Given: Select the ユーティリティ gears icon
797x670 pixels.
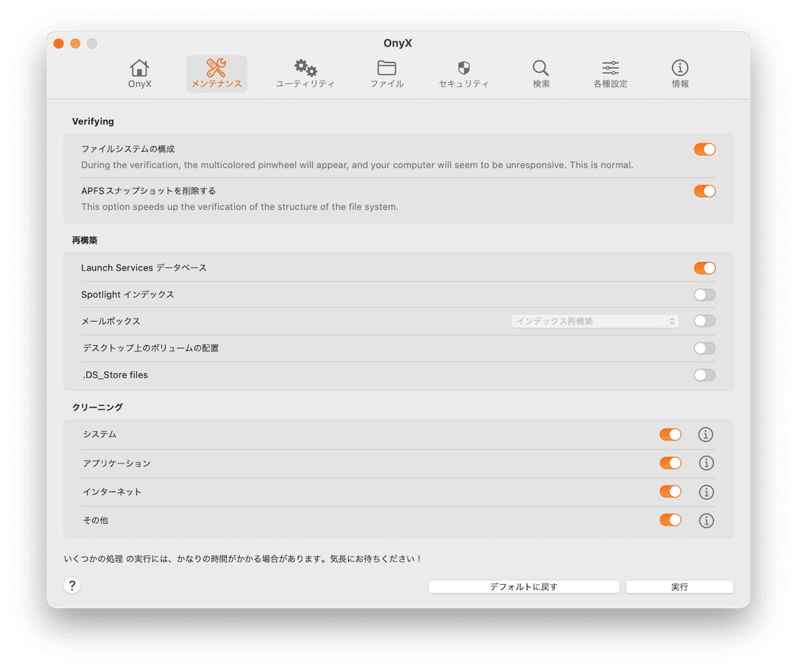Looking at the screenshot, I should (305, 68).
